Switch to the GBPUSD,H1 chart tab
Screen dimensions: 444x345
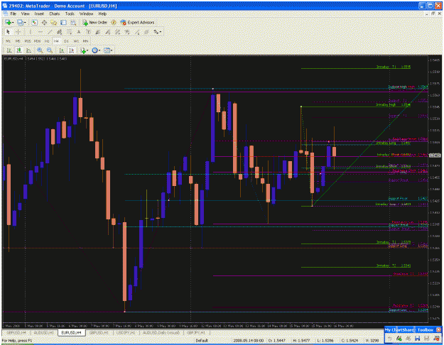tap(99, 332)
